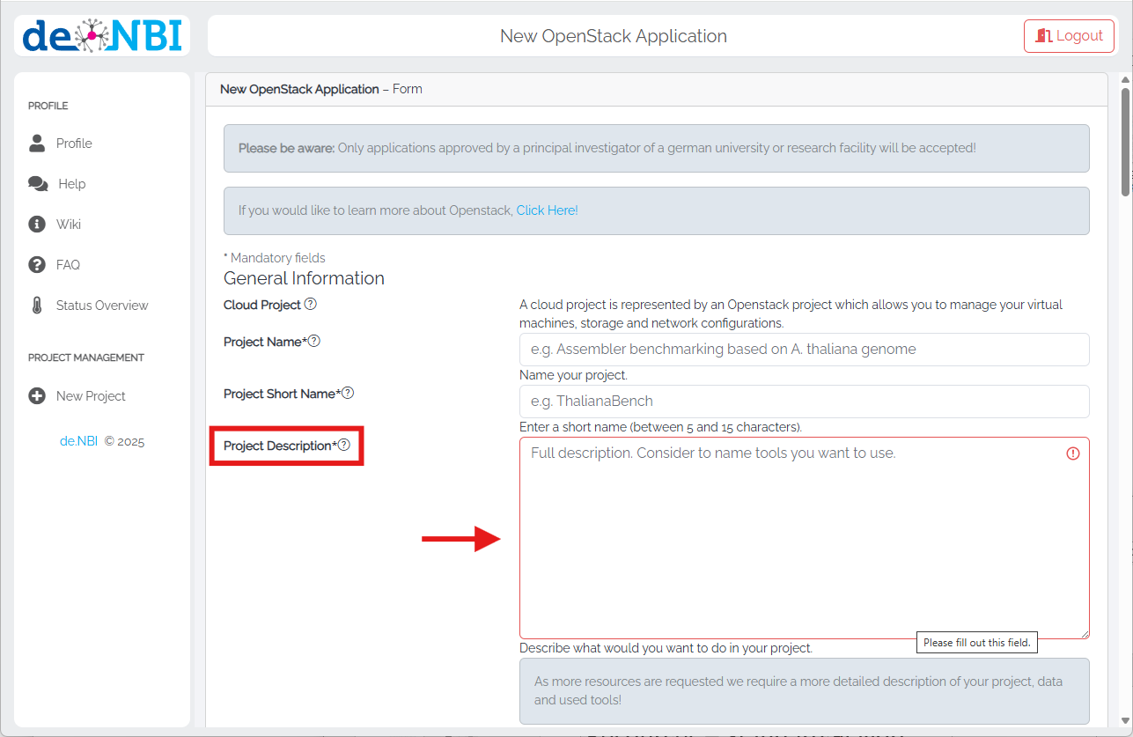Click help icon next to Project Description
The image size is (1133, 737).
point(344,445)
